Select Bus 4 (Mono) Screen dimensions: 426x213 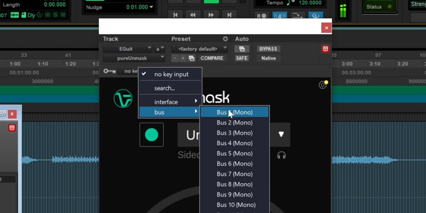235,143
